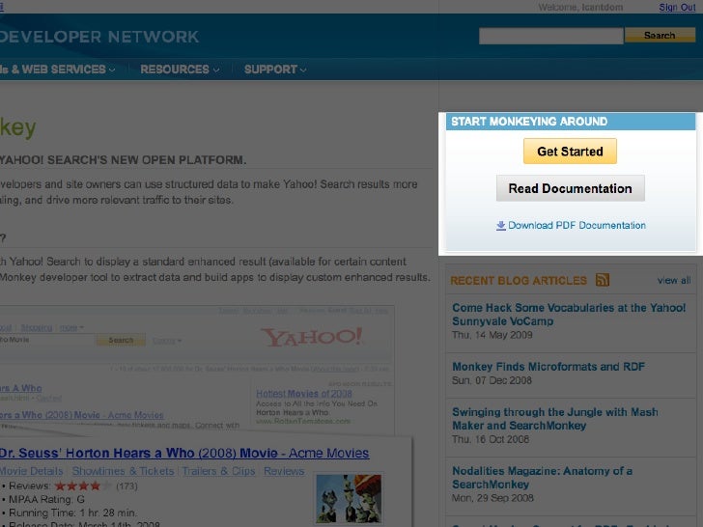Click the MPAA Rating: G text

click(46, 499)
